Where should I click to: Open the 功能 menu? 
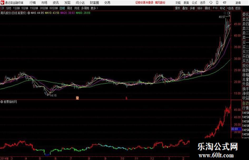178,3
